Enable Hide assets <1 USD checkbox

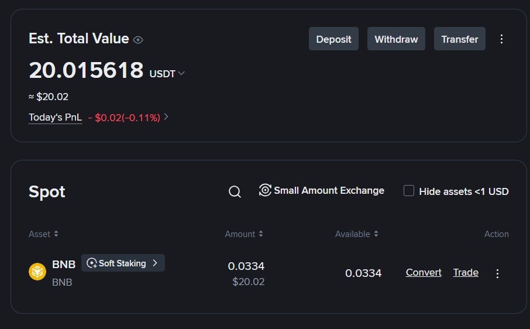[x=409, y=191]
